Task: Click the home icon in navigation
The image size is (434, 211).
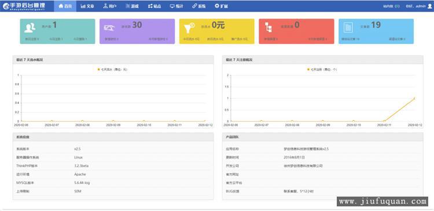Action: tap(61, 6)
